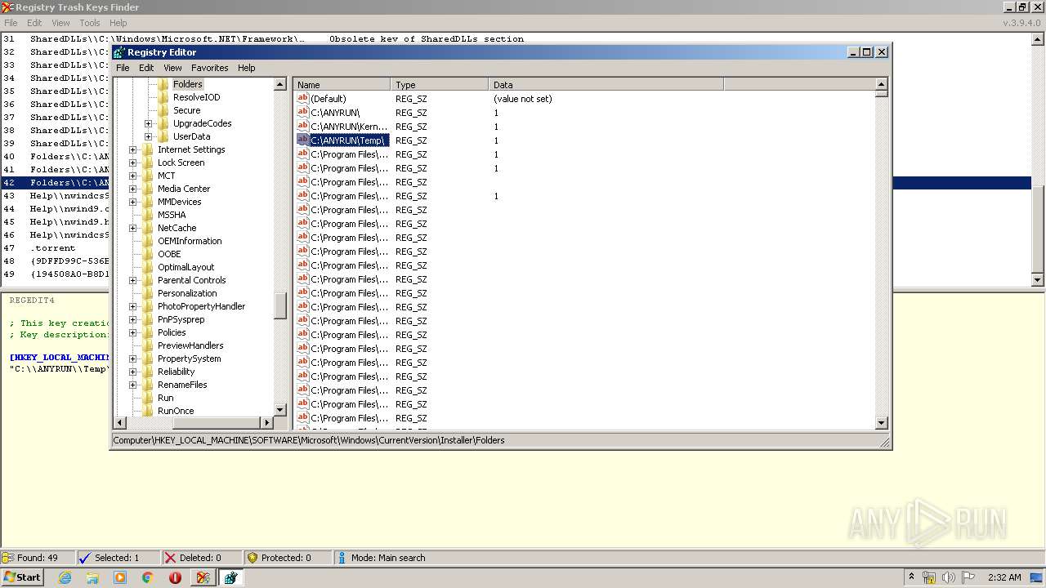The height and width of the screenshot is (588, 1046).
Task: Sort values by the Name column header
Action: [x=342, y=85]
